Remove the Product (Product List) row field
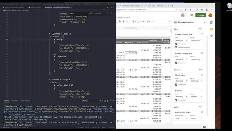232x131 pixels. tap(202, 53)
